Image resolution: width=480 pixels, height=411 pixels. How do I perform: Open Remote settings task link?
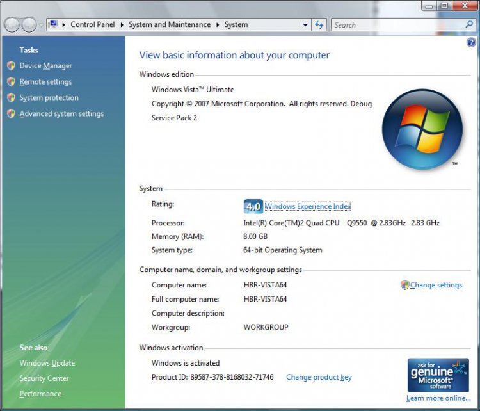pyautogui.click(x=45, y=82)
